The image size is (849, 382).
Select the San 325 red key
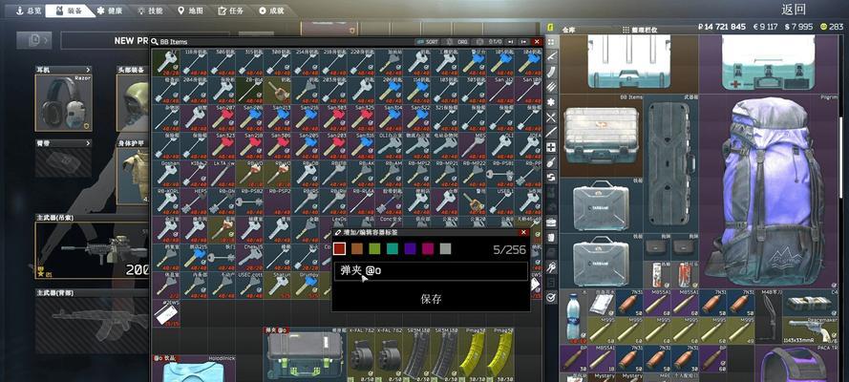361,117
